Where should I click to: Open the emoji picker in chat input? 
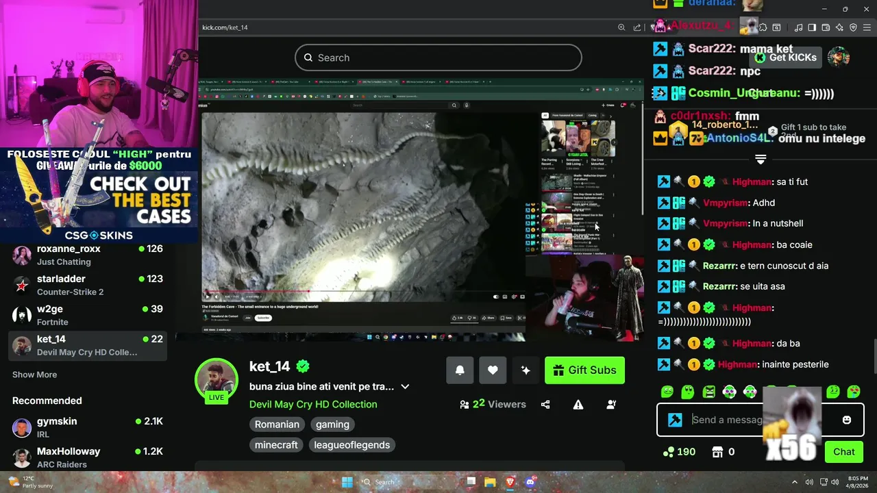click(847, 420)
